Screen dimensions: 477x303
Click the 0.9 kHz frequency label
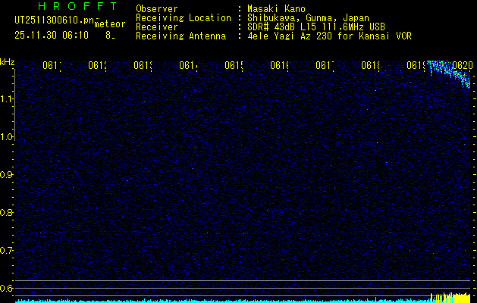click(7, 175)
